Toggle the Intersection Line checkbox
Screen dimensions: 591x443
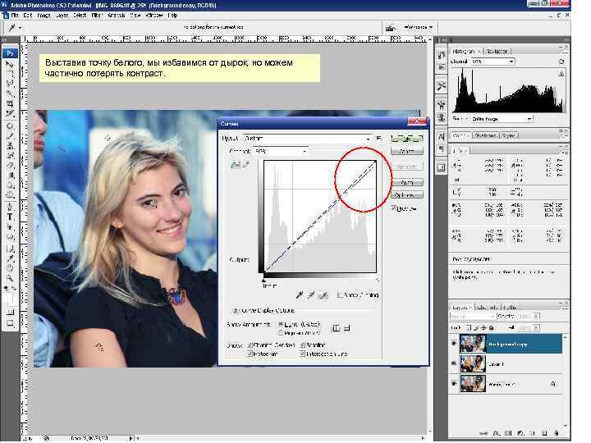click(x=302, y=354)
